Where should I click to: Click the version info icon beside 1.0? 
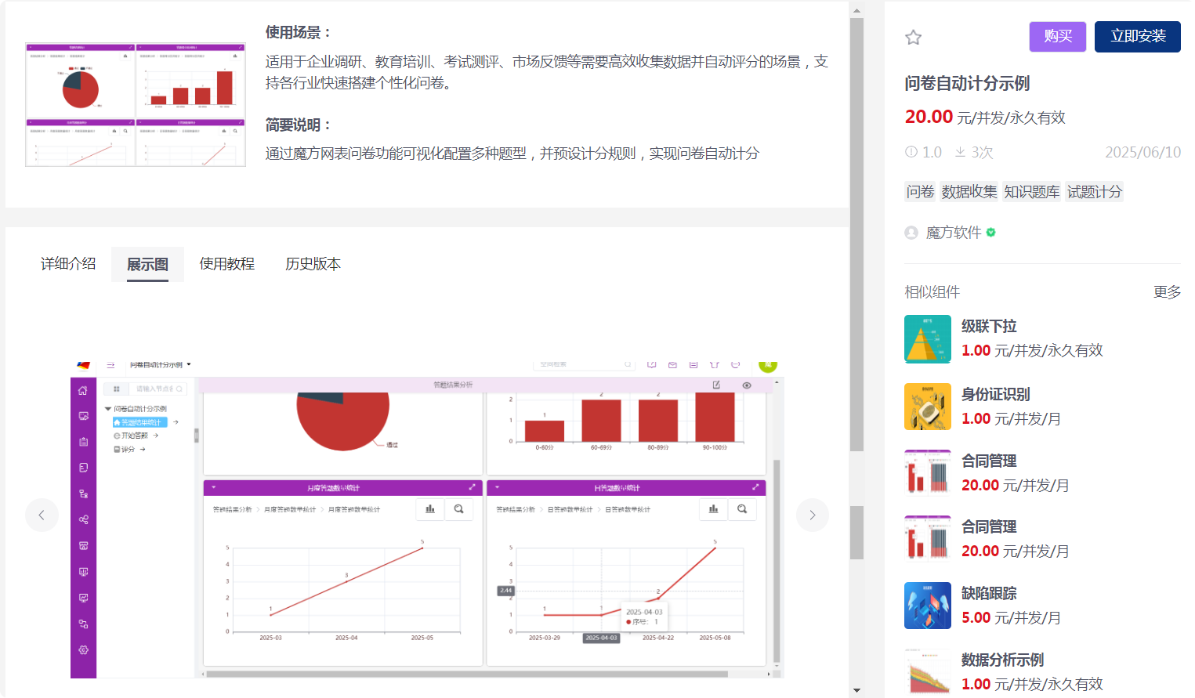[911, 152]
